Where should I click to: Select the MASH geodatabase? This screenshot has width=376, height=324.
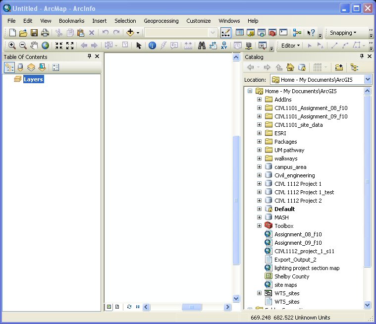pyautogui.click(x=281, y=217)
